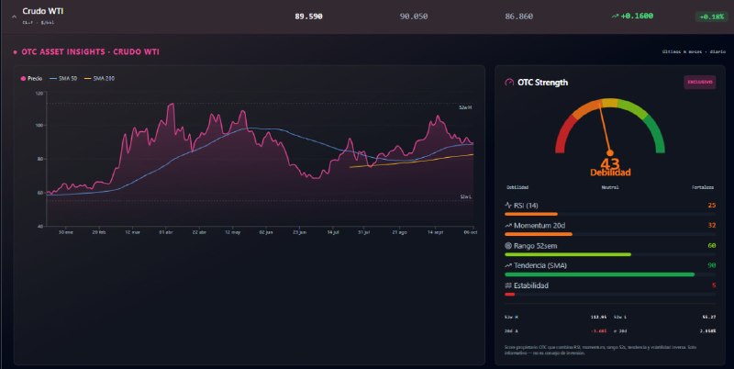Click the 86.860 low value
Image resolution: width=734 pixels, height=369 pixels.
[x=518, y=17]
